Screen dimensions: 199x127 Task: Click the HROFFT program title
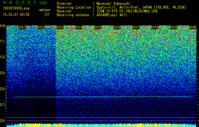[20, 3]
